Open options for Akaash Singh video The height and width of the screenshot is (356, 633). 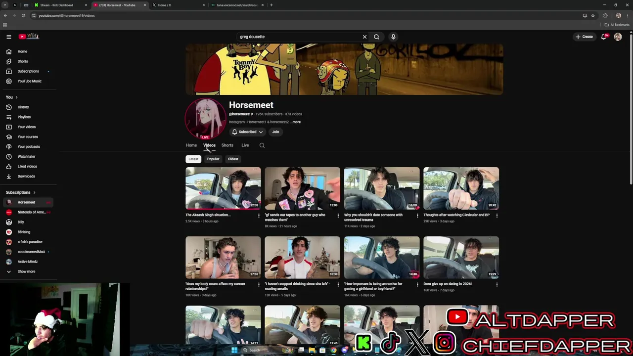point(259,216)
